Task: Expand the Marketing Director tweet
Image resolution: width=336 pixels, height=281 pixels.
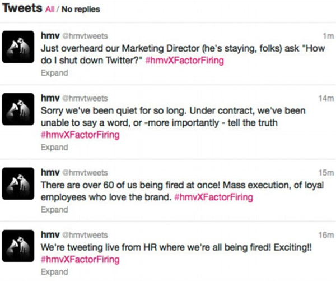Action: [x=54, y=73]
